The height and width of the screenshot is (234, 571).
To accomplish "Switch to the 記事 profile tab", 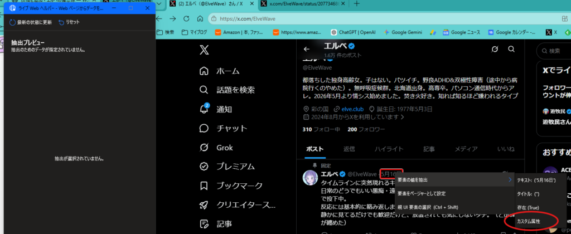I will tap(429, 149).
